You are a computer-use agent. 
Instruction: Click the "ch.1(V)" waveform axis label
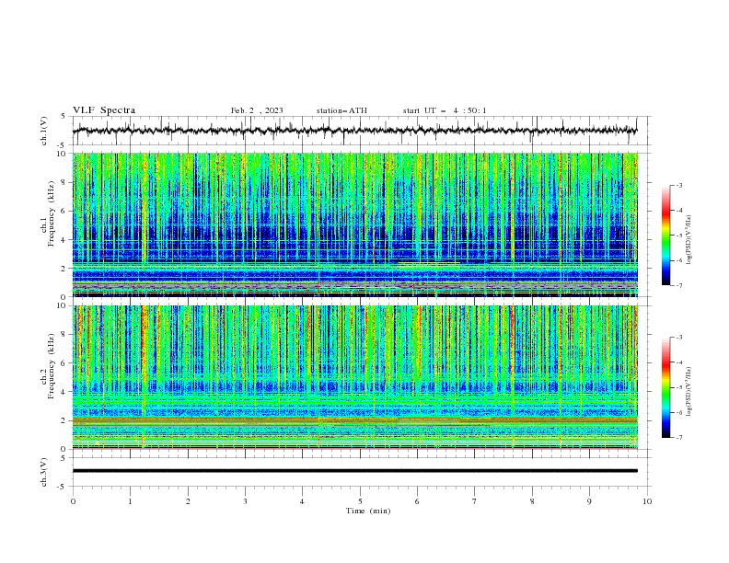pyautogui.click(x=44, y=131)
